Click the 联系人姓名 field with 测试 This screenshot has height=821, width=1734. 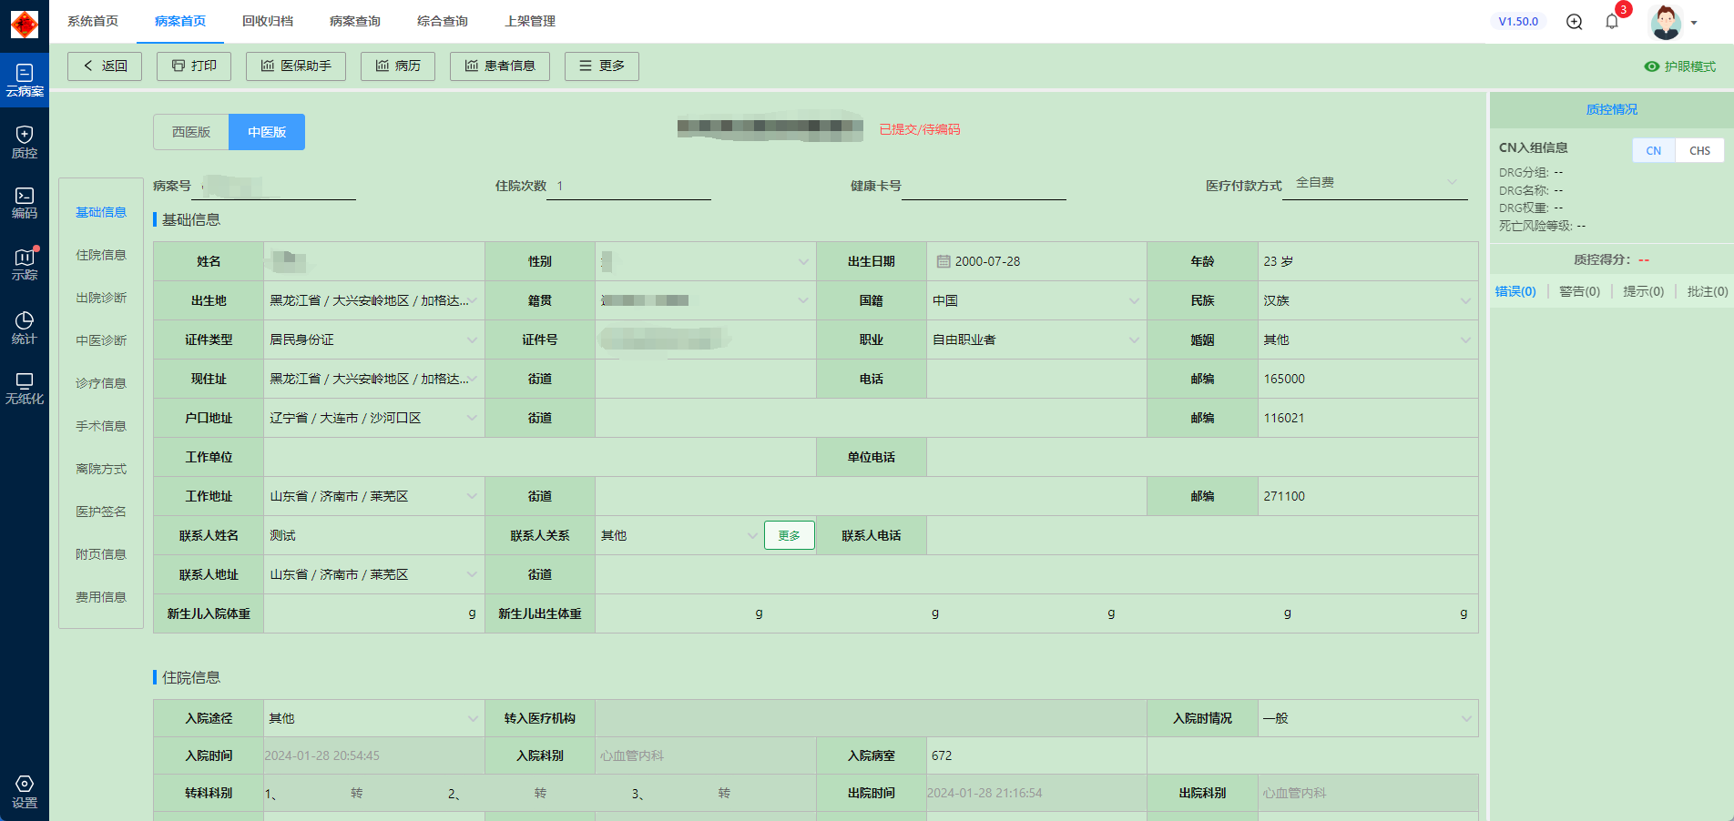[x=374, y=535]
